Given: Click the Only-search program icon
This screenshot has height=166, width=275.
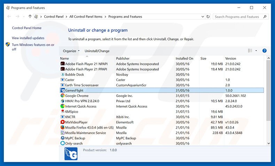Looking at the screenshot, I should pyautogui.click(x=62, y=143).
